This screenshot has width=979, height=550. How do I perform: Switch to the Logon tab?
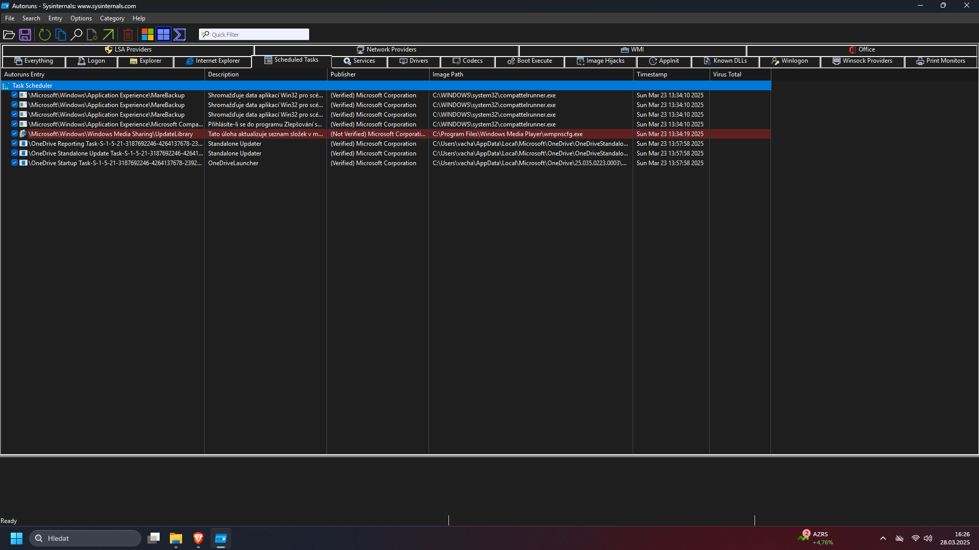pos(91,61)
